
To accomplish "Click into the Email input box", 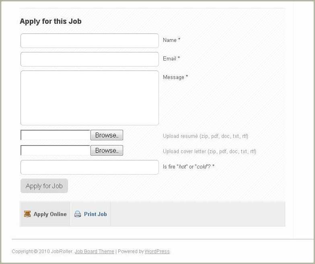I will [89, 59].
